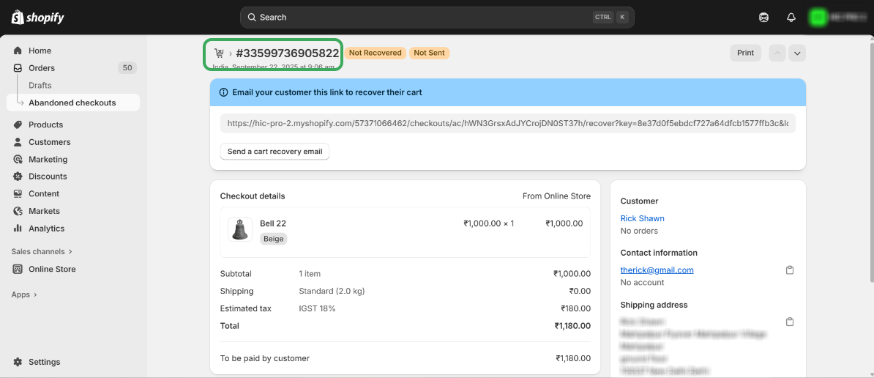Open Drafts under Orders
This screenshot has width=874, height=378.
click(40, 86)
